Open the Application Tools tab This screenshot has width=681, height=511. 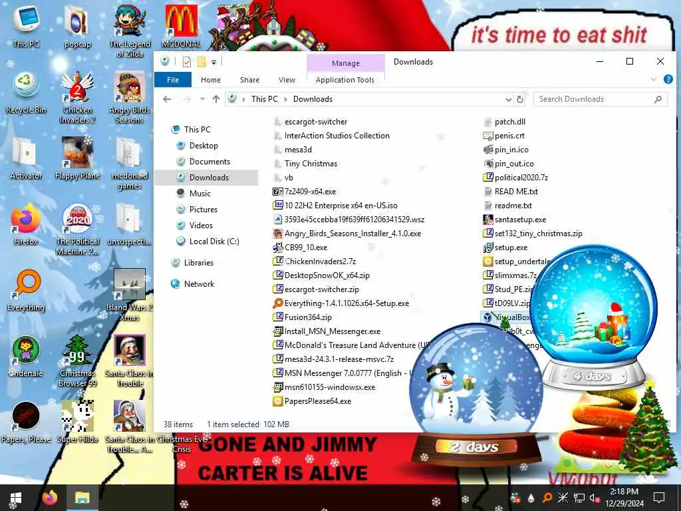(x=345, y=80)
